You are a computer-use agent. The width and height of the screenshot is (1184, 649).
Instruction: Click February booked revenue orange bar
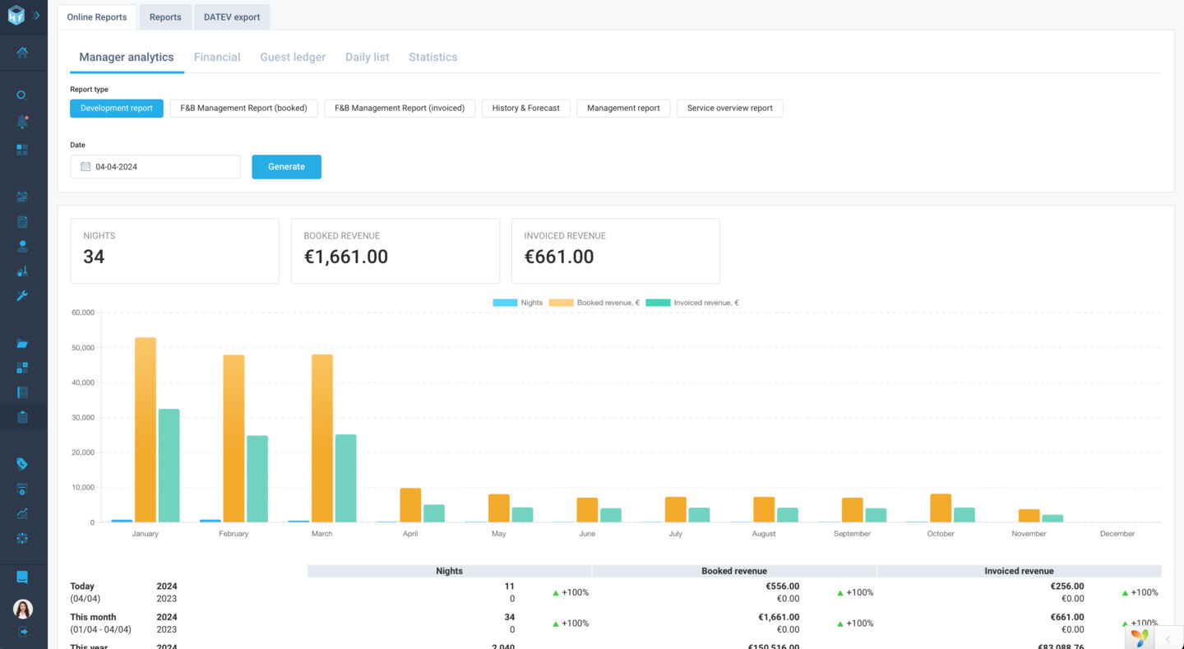coord(234,438)
